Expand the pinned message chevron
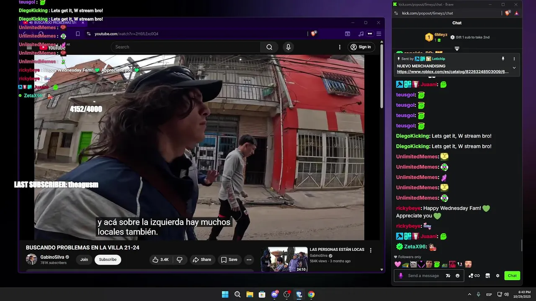The image size is (536, 301). [514, 68]
